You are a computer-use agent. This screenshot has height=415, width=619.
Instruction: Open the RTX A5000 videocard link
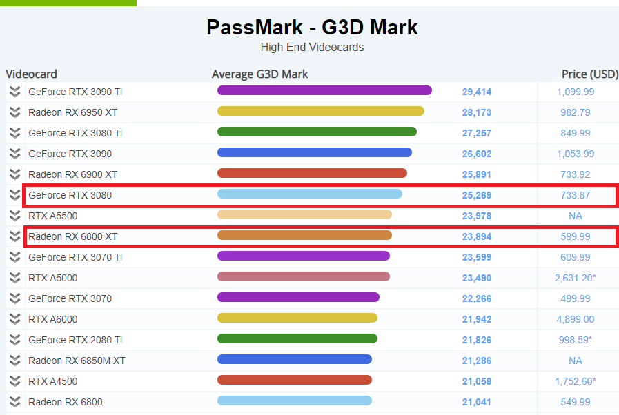click(53, 278)
